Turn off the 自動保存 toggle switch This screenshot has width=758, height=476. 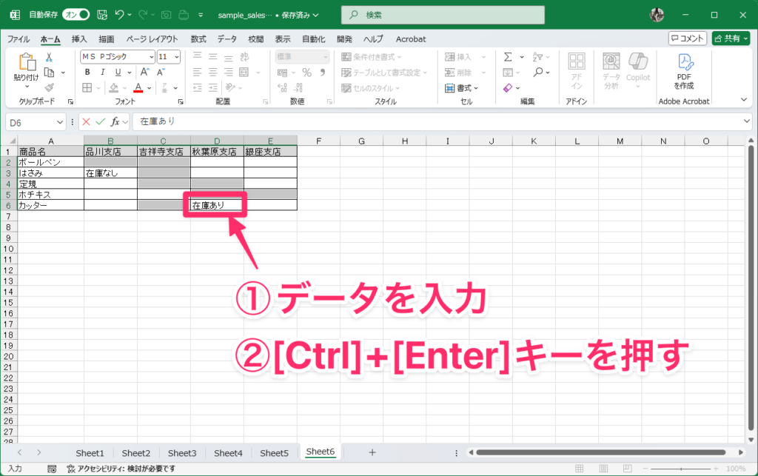click(x=76, y=15)
